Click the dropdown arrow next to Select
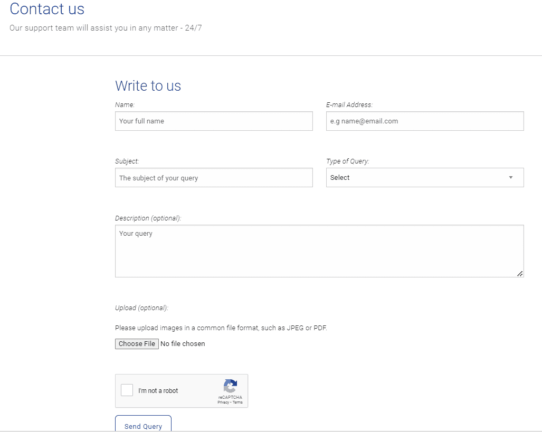Screen dimensions: 542x432 point(511,177)
